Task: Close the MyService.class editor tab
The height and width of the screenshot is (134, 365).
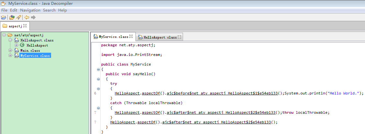Action: [131, 37]
